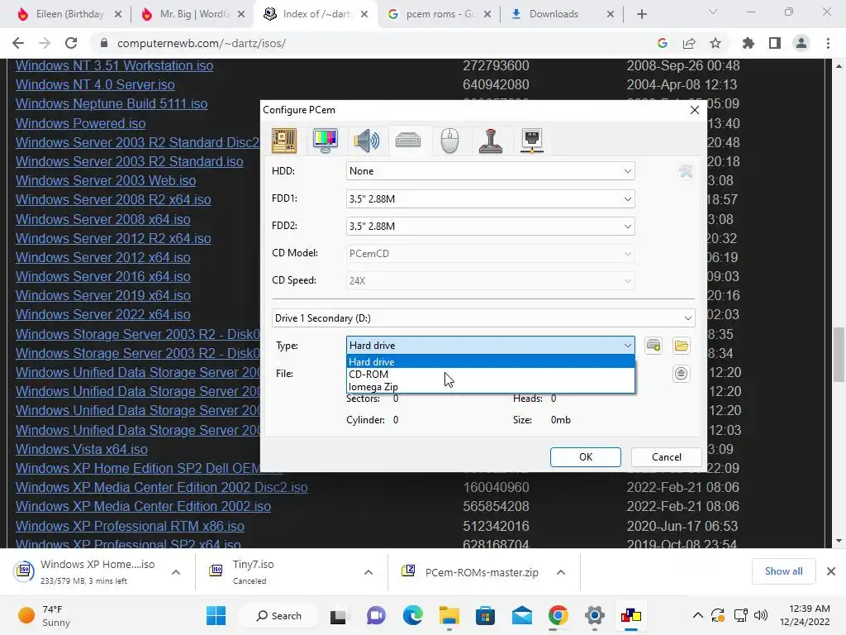
Task: Open the drives tab in Configure PCem
Action: point(408,141)
